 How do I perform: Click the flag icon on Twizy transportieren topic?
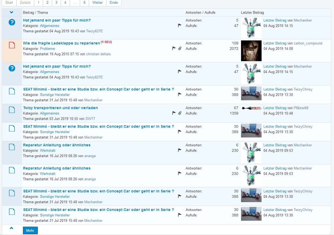click(174, 113)
